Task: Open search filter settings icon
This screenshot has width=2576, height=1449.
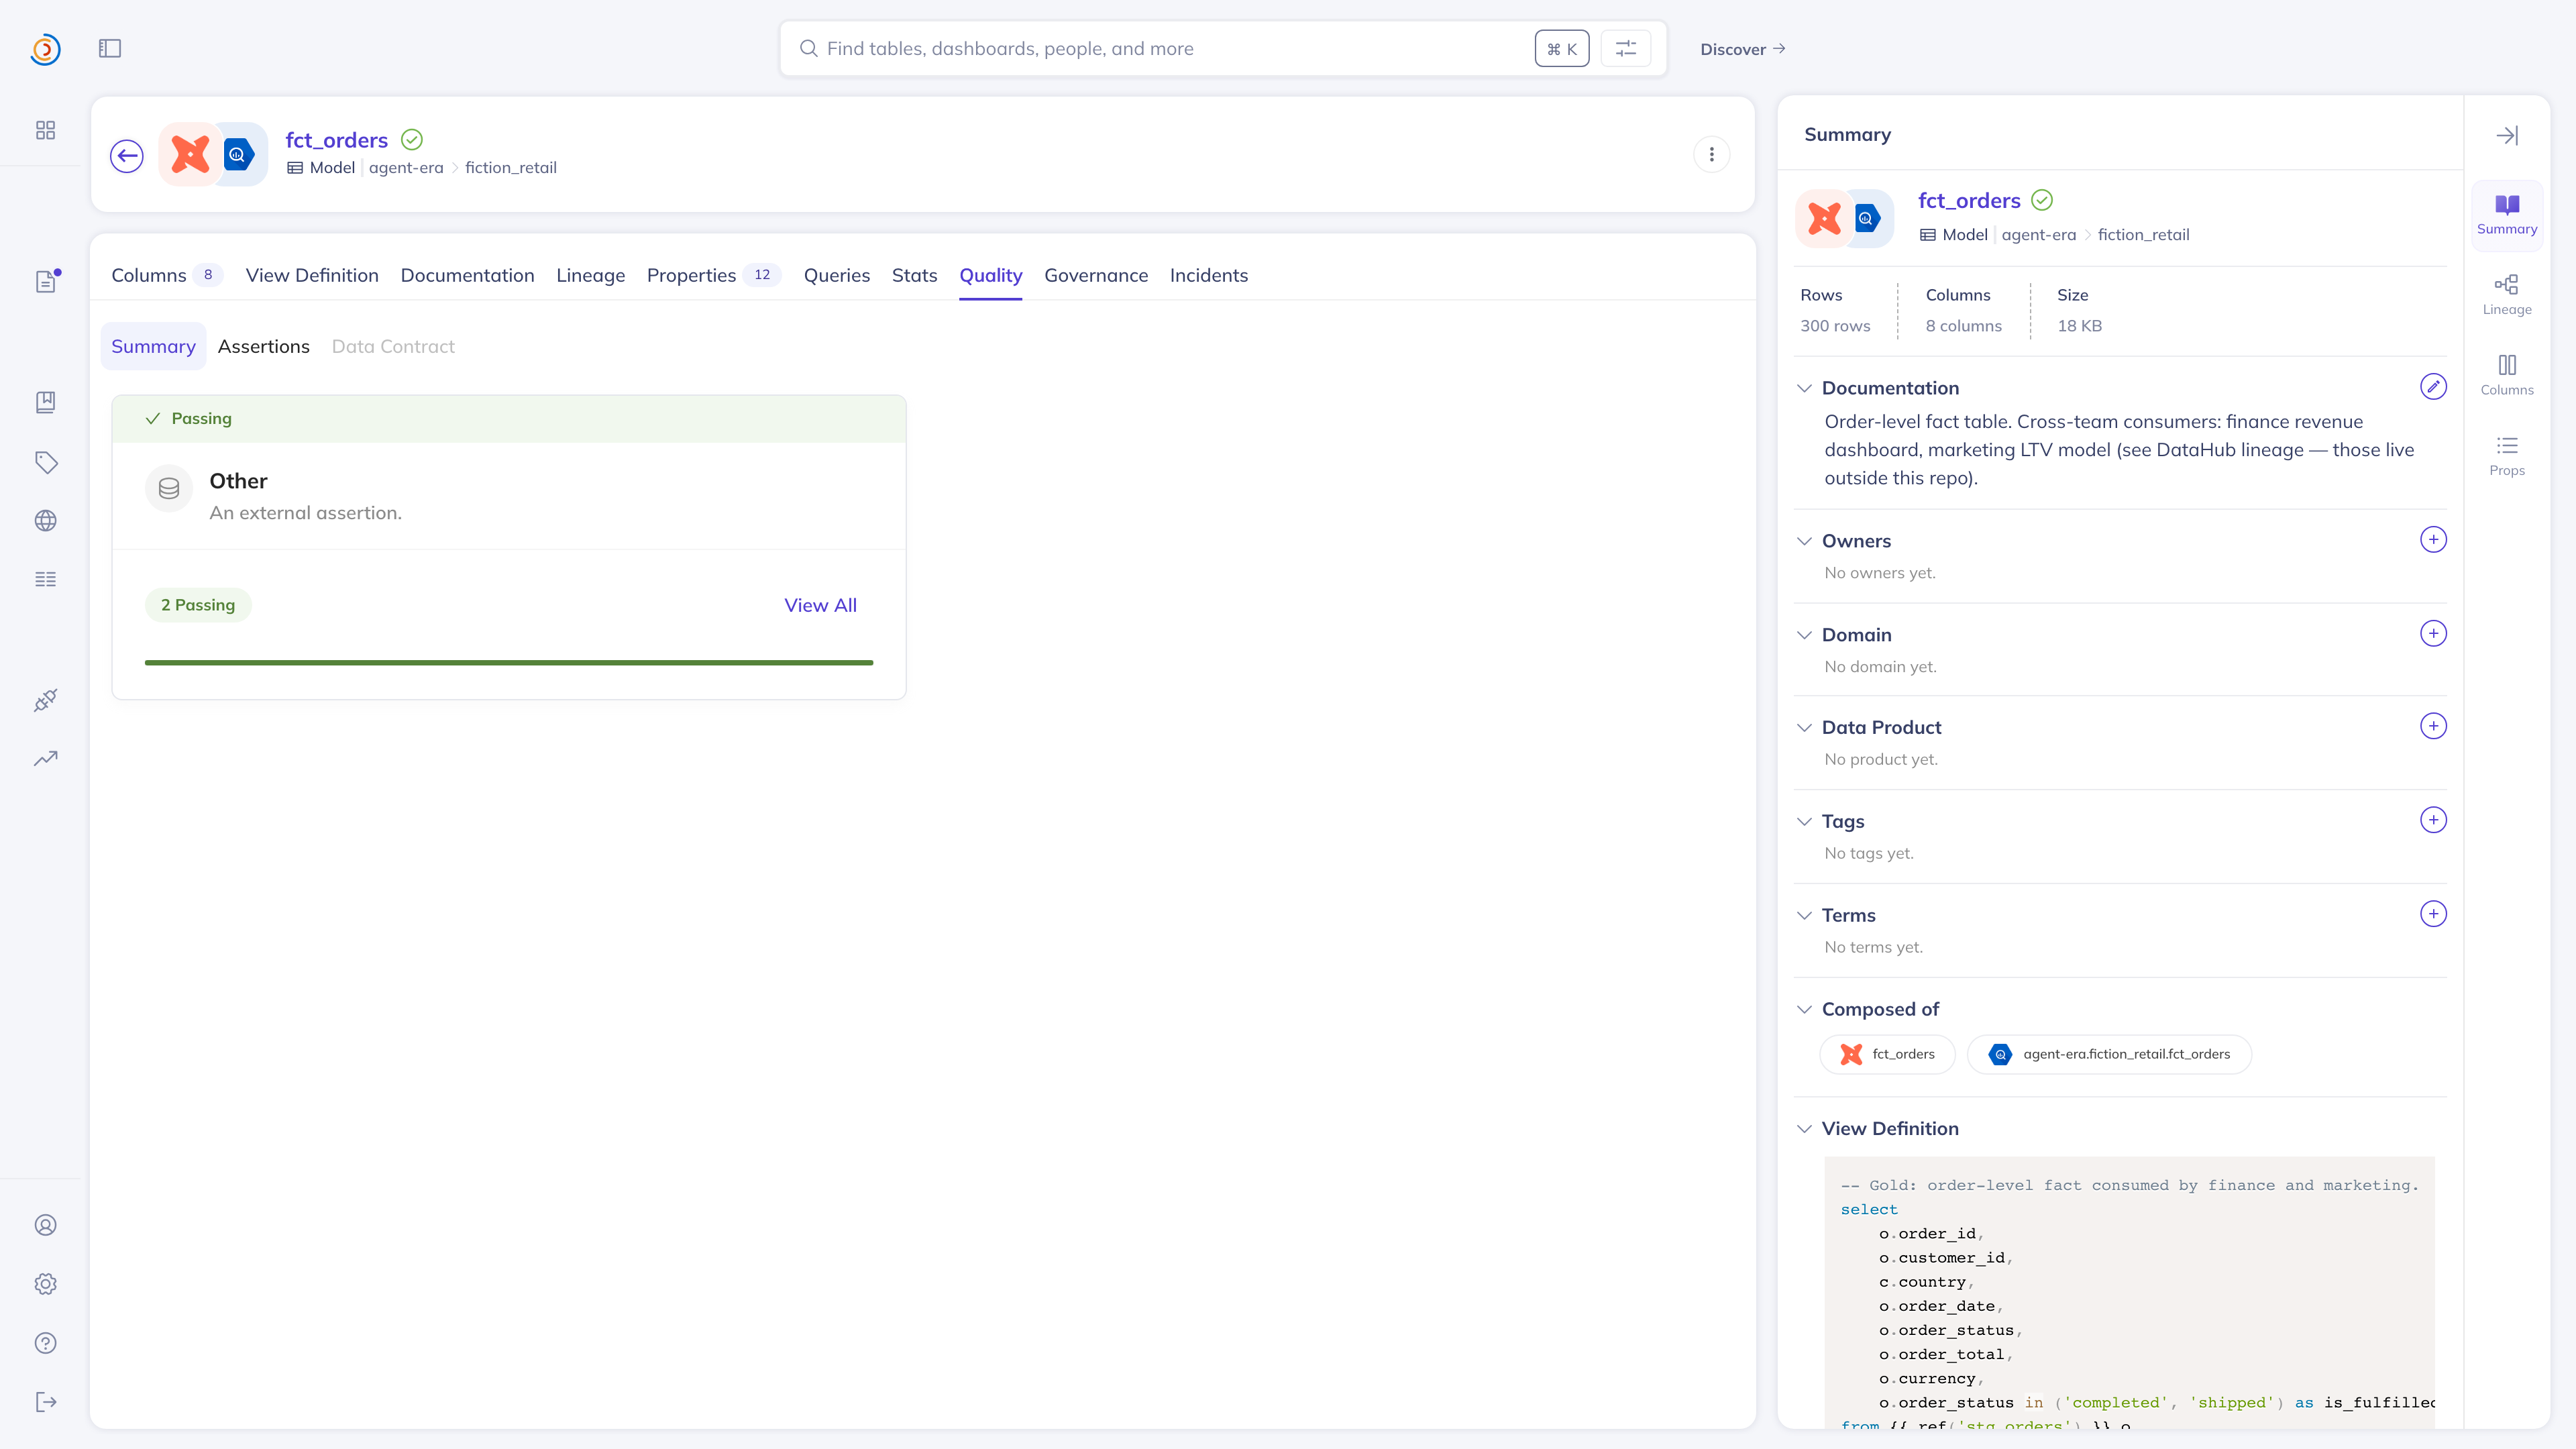Action: [1626, 48]
